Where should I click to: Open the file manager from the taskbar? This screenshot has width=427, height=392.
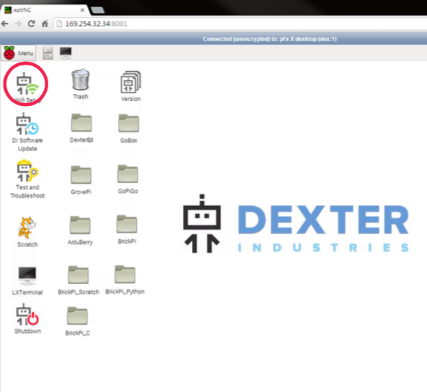pyautogui.click(x=47, y=53)
